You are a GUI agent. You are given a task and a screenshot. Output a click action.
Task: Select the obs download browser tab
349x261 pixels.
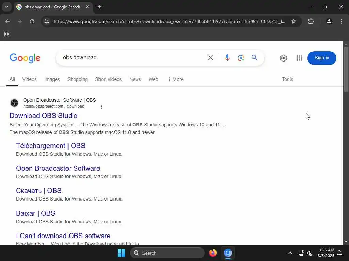(52, 7)
